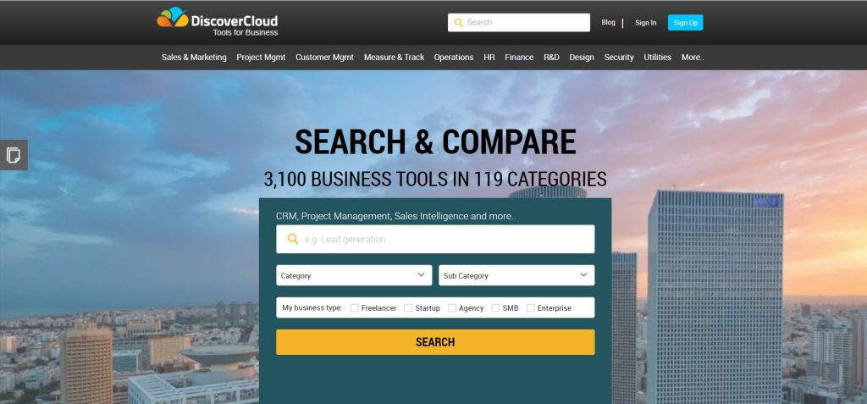Focus the 'e.g. Lead generation' search field

(x=436, y=239)
